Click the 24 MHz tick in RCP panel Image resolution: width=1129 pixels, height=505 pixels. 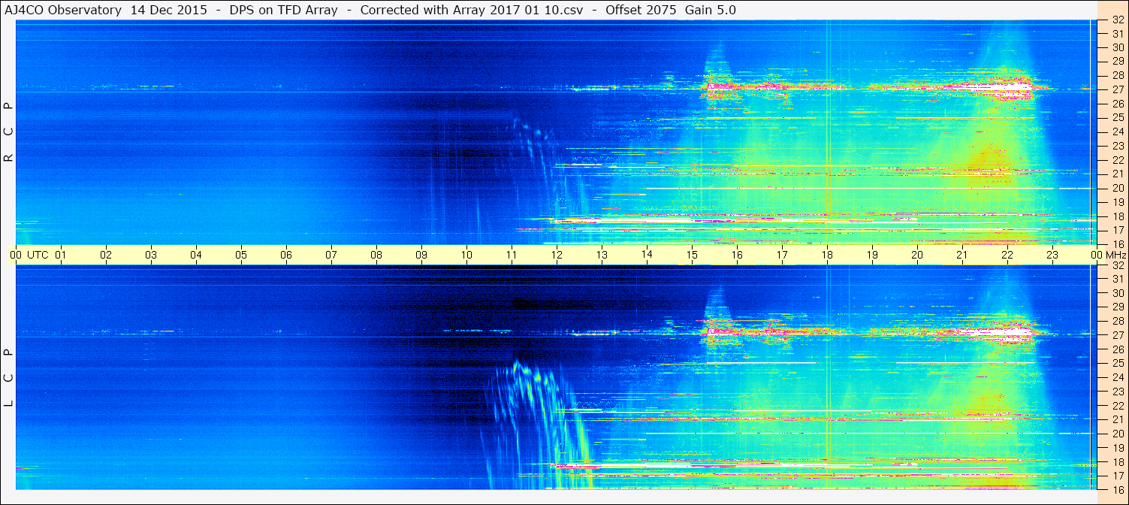1117,132
